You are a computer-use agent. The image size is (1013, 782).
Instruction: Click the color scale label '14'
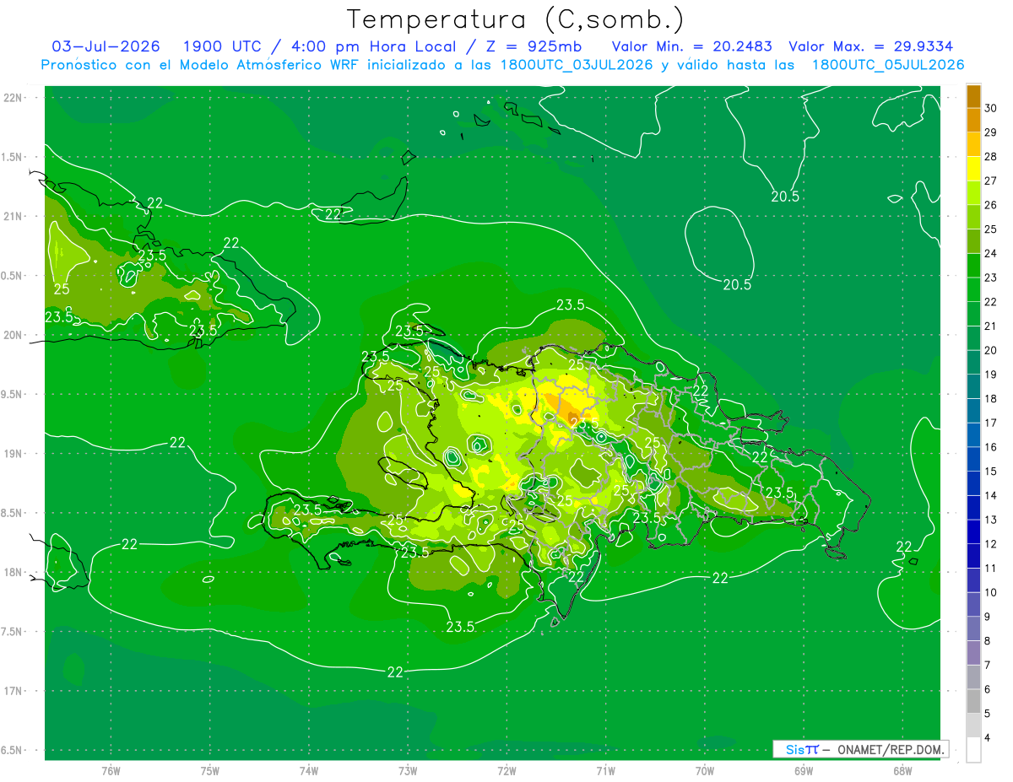pos(991,496)
